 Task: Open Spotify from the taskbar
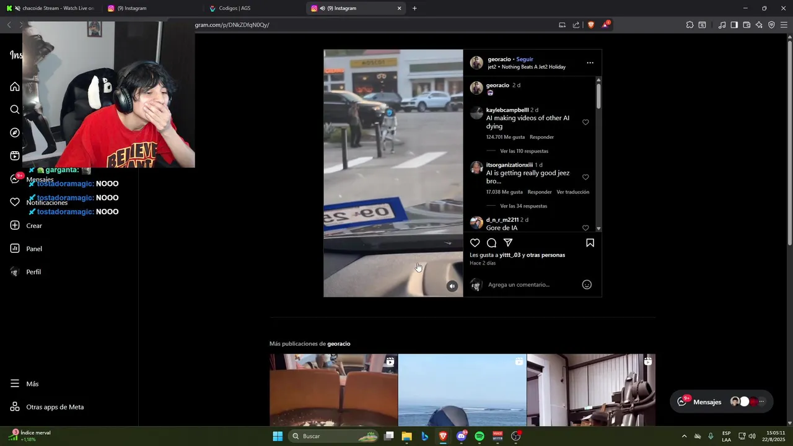[480, 436]
